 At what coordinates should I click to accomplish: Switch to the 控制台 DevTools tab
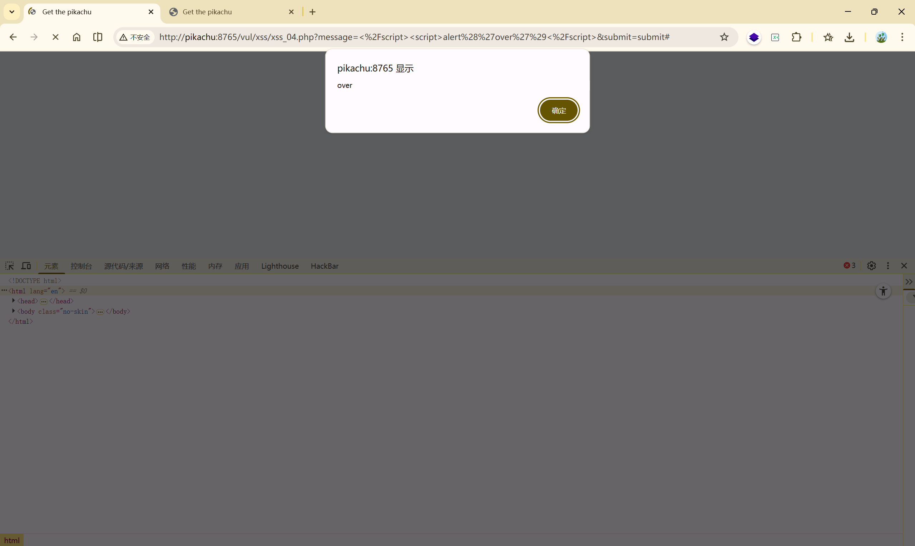pos(81,266)
